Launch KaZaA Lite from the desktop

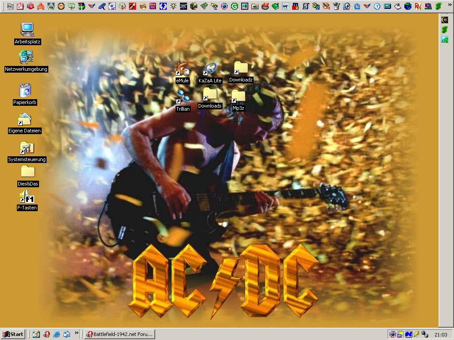click(x=210, y=70)
